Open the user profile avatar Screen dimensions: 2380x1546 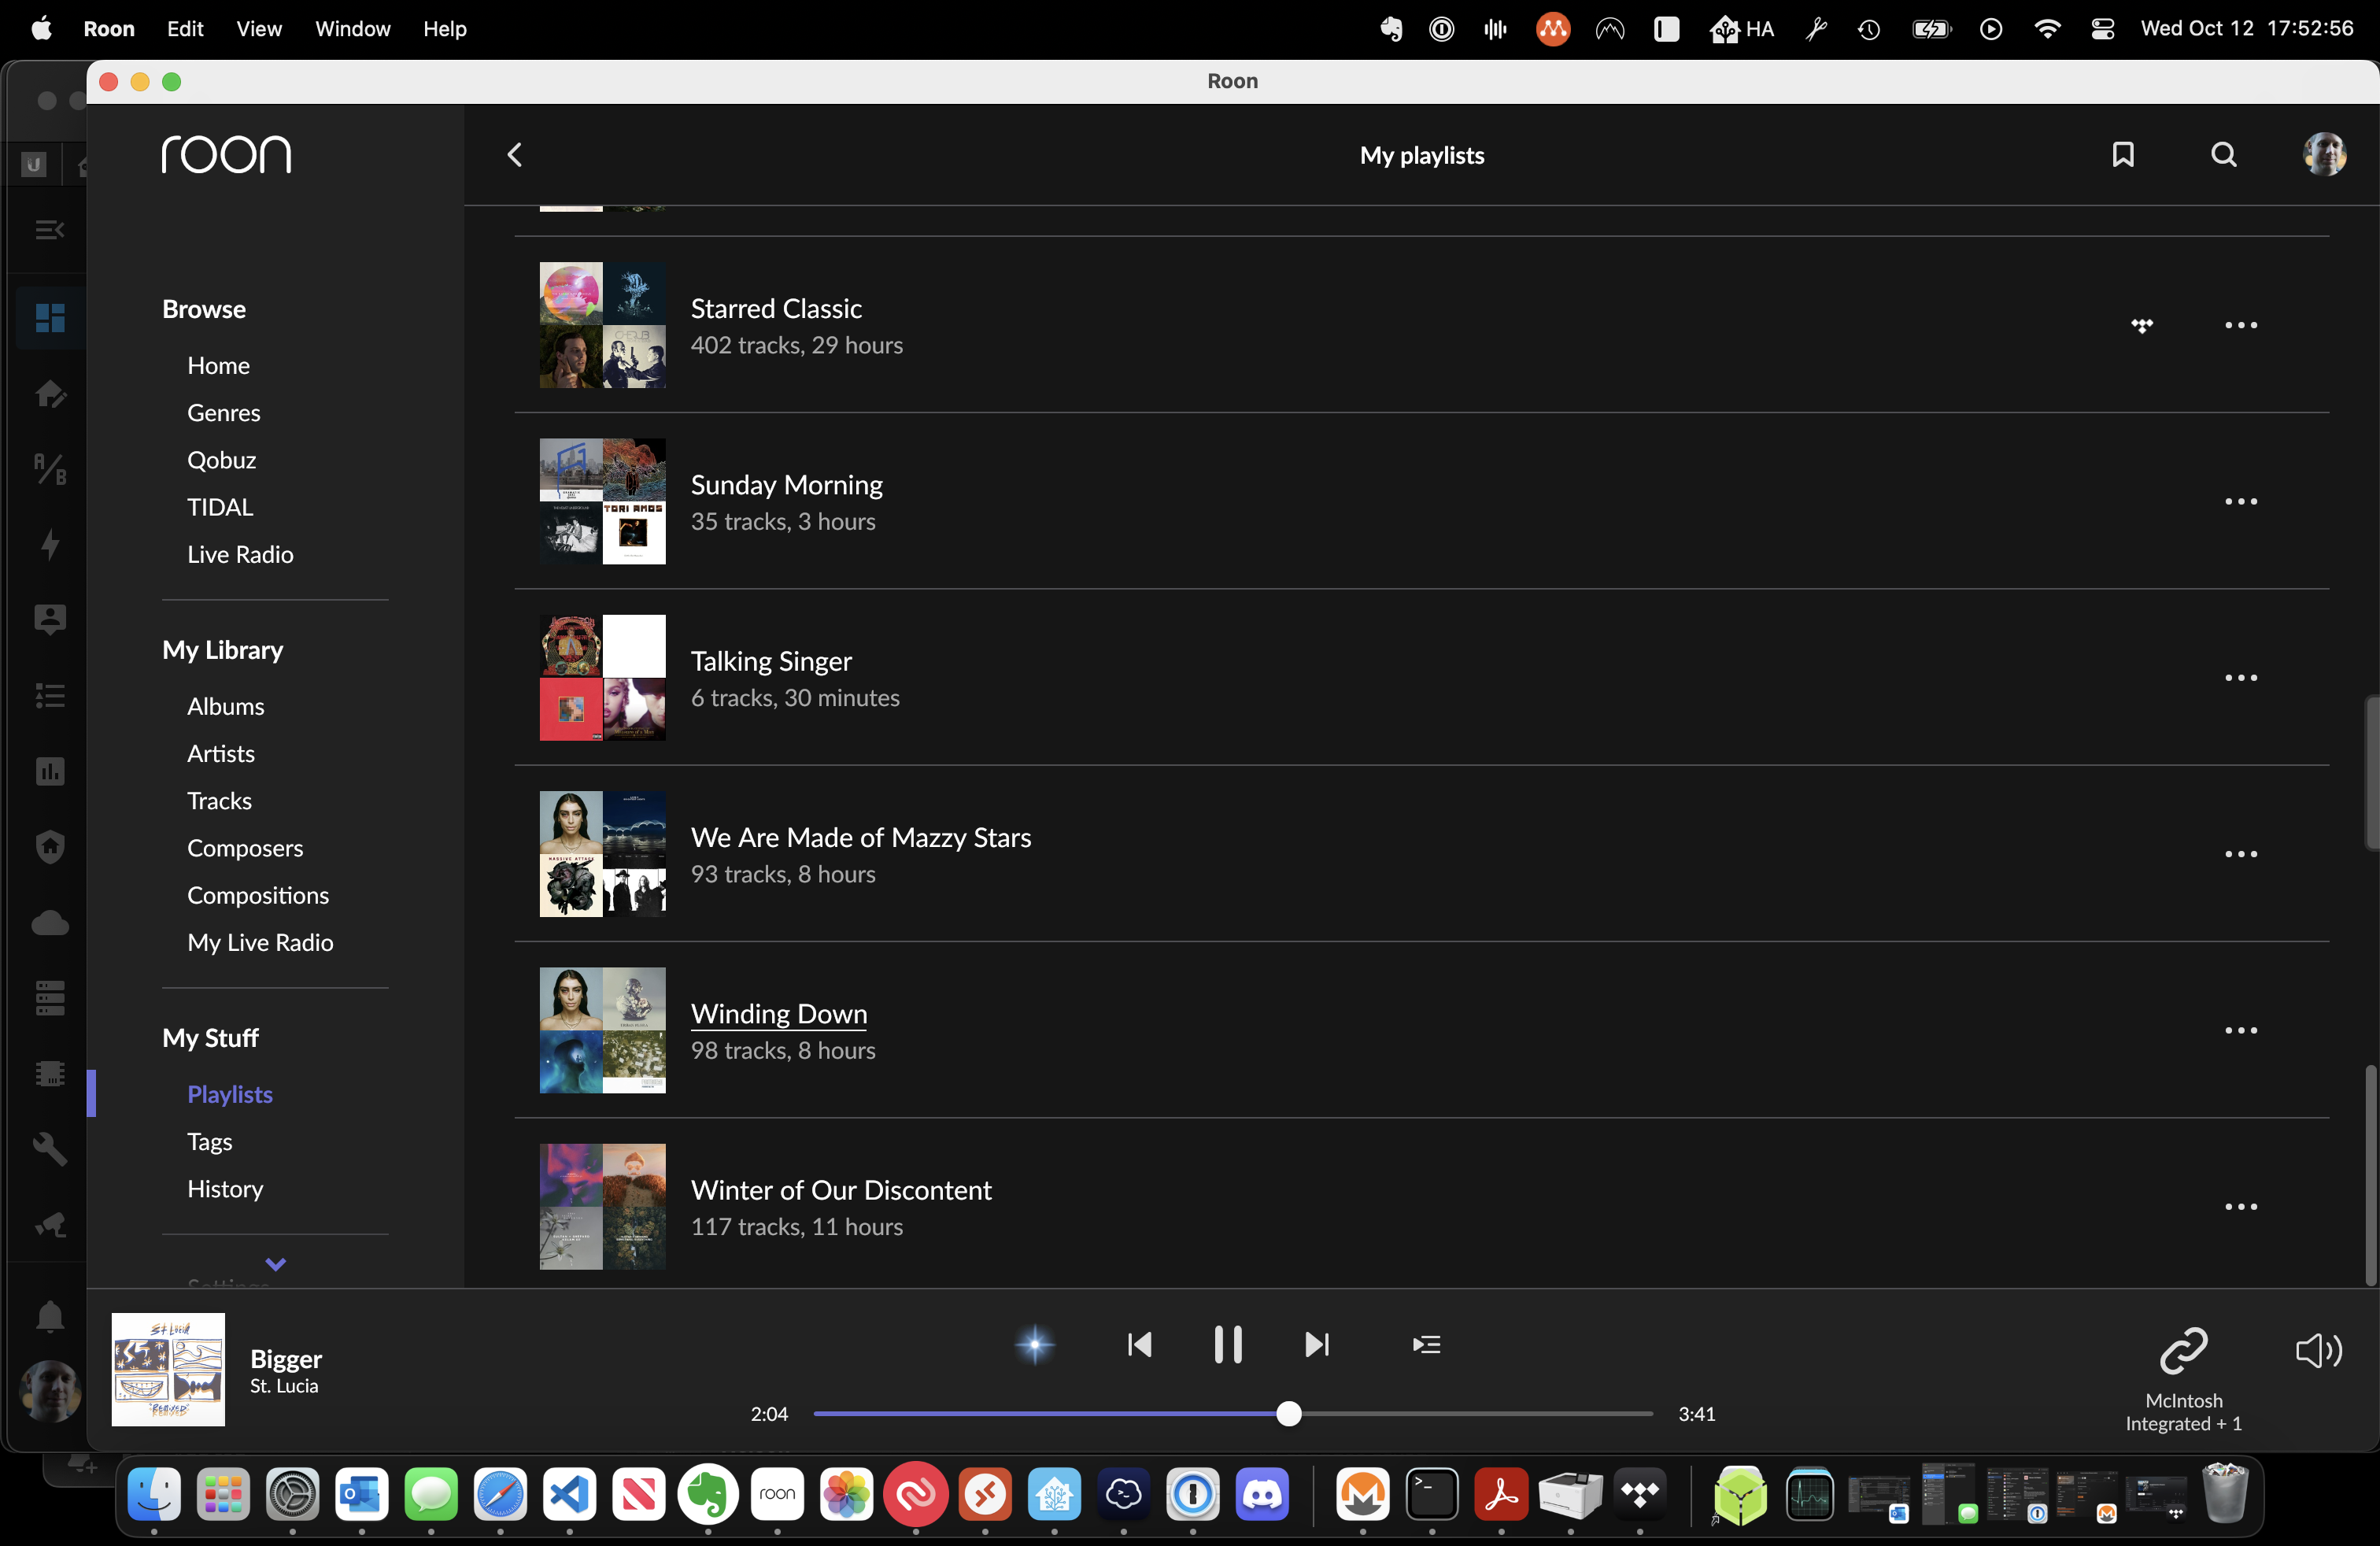click(2325, 154)
